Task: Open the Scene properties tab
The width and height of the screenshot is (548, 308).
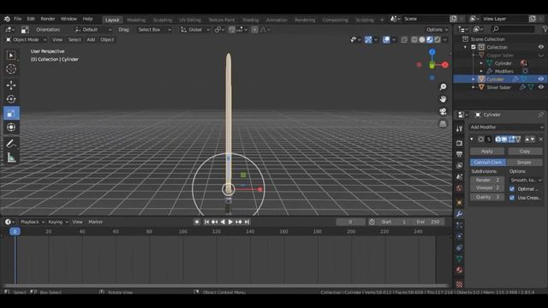Action: 459,177
